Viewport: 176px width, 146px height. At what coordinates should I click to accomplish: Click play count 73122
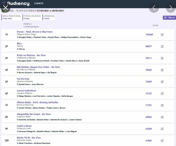click(148, 93)
